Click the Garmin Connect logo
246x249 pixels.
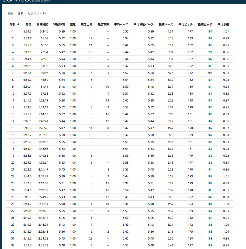pos(26,1)
